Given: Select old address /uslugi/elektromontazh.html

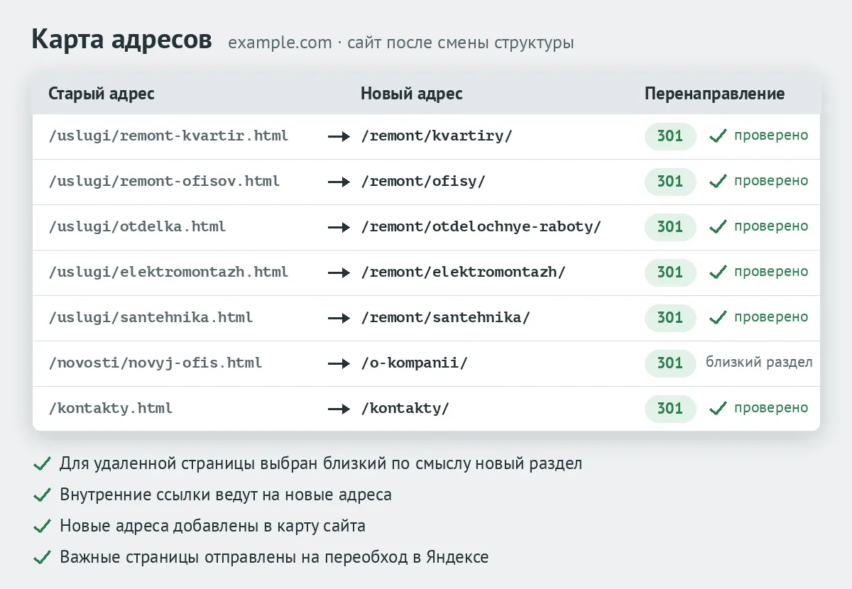Looking at the screenshot, I should click(x=168, y=273).
